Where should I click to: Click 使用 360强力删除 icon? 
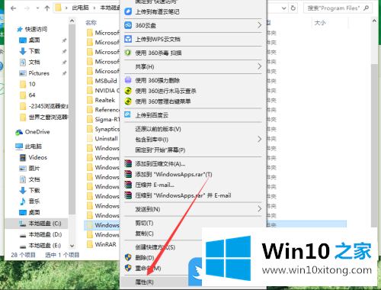click(128, 80)
